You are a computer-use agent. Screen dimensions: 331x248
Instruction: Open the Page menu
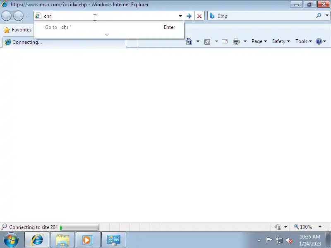click(x=259, y=41)
